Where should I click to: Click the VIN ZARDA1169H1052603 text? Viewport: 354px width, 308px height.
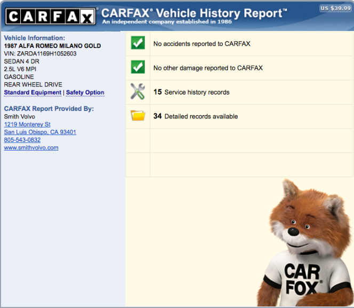point(40,53)
